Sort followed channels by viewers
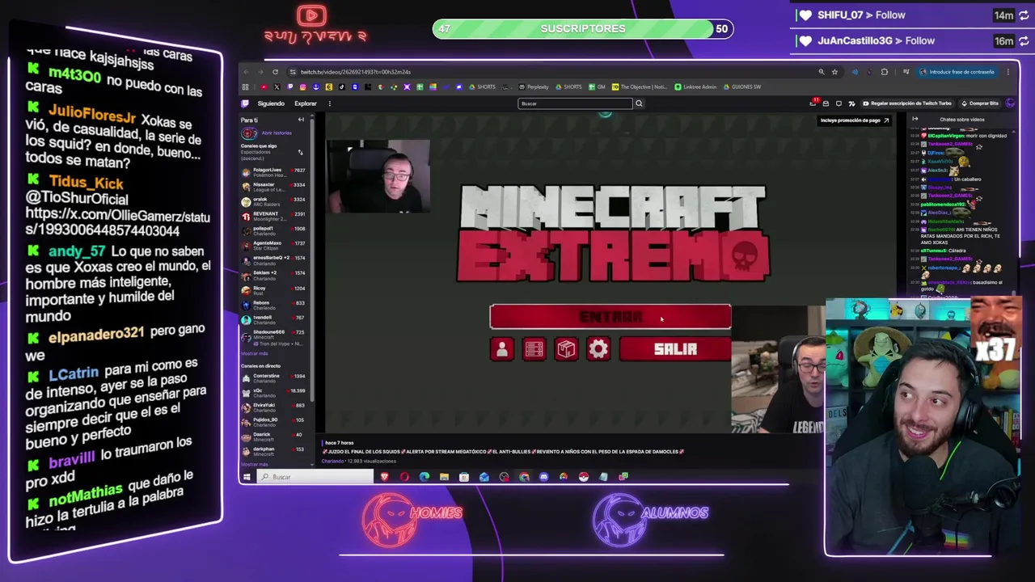The image size is (1035, 582). click(300, 152)
